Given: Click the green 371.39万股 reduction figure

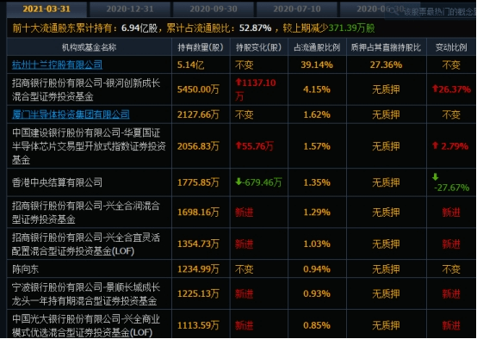Looking at the screenshot, I should (x=351, y=28).
